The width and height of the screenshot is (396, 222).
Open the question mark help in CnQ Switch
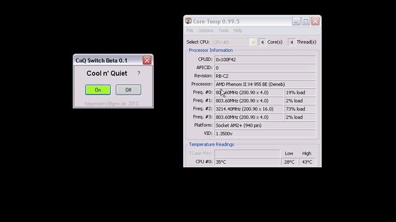[139, 73]
